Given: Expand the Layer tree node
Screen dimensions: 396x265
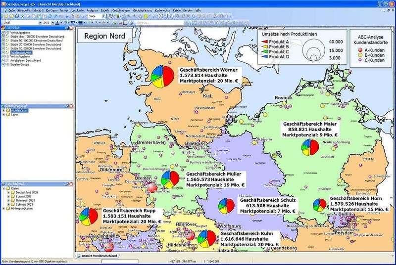Looking at the screenshot, I should pos(4,115).
